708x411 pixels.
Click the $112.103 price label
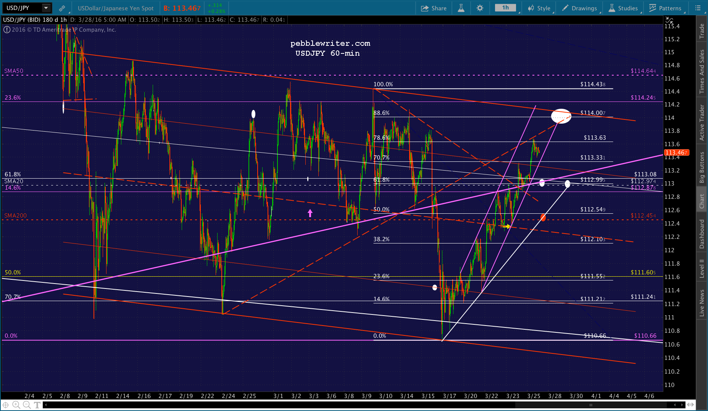593,239
